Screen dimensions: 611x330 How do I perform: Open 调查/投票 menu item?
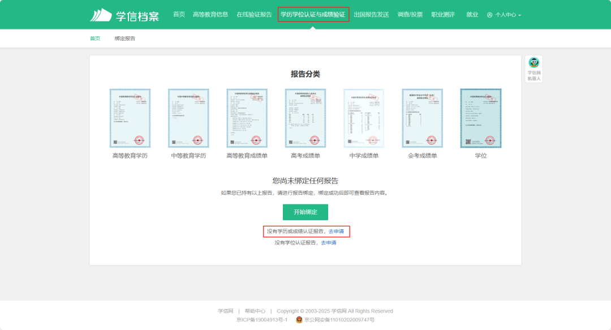[410, 14]
